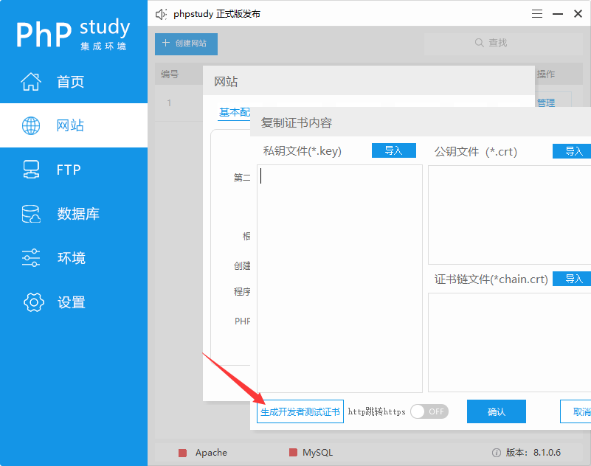Toggle the http跳转https switch
This screenshot has height=466, width=591.
click(x=429, y=411)
